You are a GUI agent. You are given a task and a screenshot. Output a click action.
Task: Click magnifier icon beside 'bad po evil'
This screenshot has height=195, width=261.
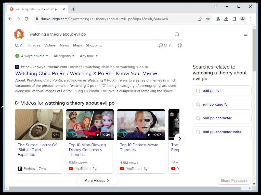click(198, 91)
